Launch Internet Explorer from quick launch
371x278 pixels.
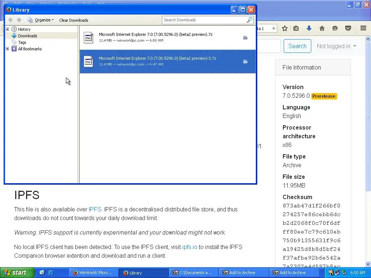[x=51, y=273]
